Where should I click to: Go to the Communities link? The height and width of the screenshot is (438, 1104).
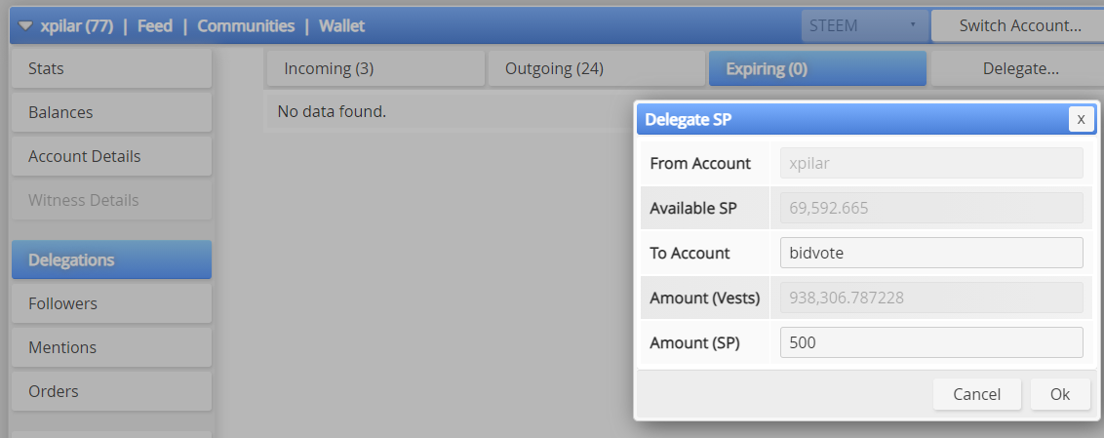tap(246, 26)
